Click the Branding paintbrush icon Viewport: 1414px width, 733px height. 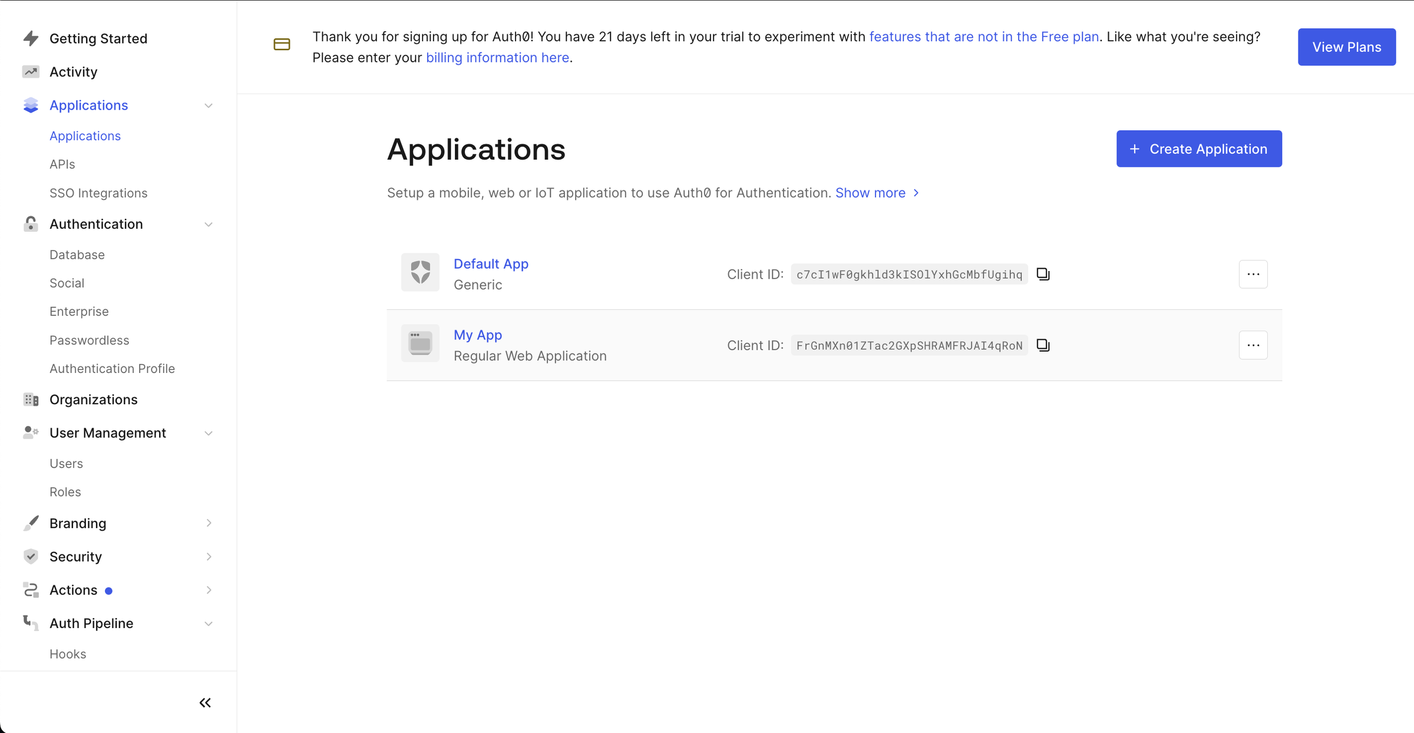click(31, 523)
